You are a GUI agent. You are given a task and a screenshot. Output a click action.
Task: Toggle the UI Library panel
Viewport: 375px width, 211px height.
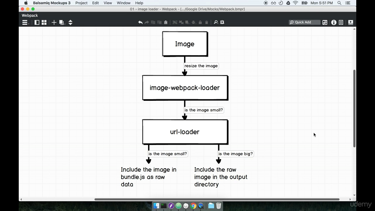44,22
